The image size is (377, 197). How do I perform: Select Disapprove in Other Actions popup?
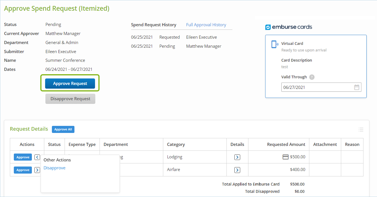point(54,168)
